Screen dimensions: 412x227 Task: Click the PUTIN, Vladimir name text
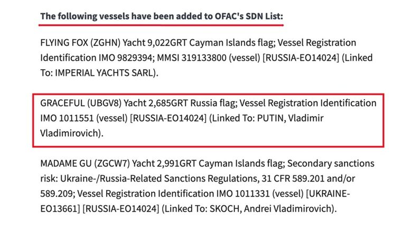pos(291,118)
